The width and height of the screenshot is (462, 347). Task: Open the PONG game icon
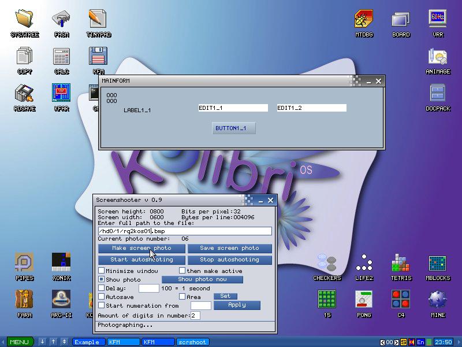pos(363,301)
